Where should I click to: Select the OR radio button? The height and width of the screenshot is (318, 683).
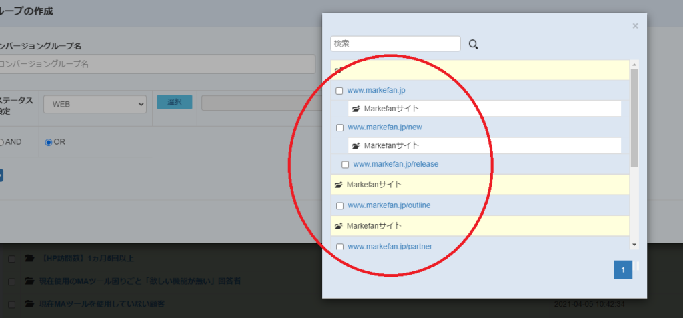click(x=48, y=142)
